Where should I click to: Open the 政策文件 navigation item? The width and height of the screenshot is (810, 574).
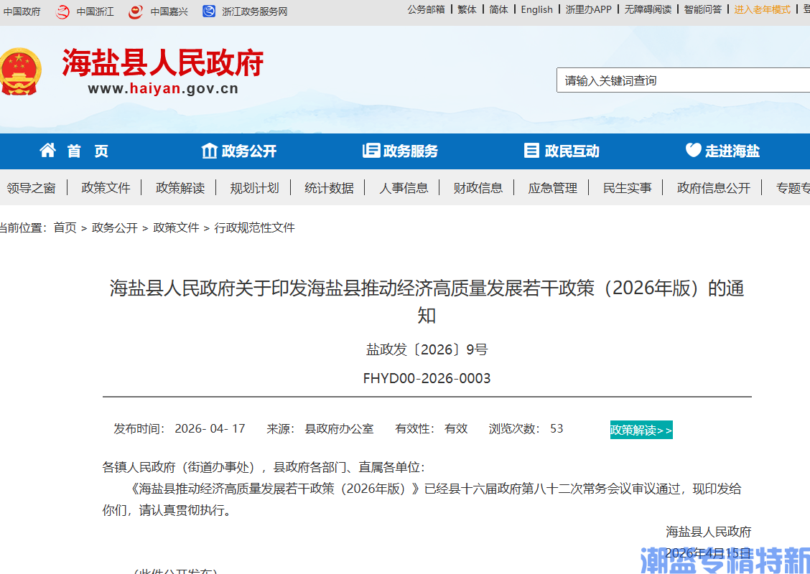pyautogui.click(x=106, y=187)
